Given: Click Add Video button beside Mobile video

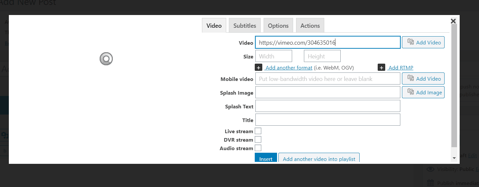Looking at the screenshot, I should click(x=423, y=79).
